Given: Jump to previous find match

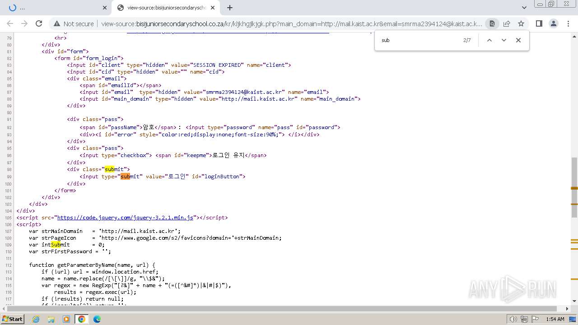Looking at the screenshot, I should pos(489,40).
